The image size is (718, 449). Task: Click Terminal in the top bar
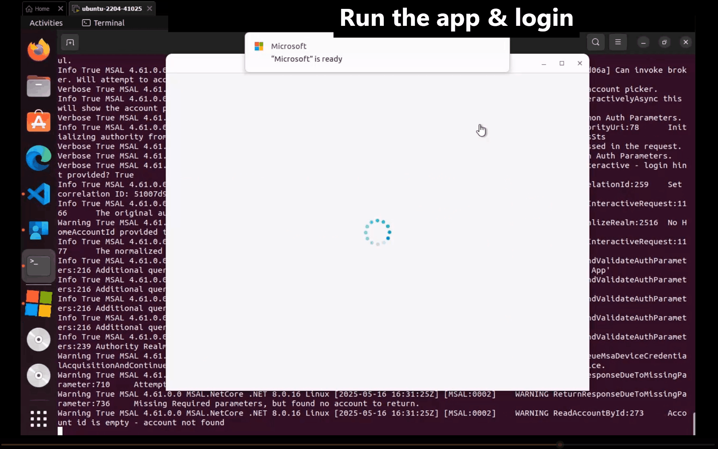[103, 23]
